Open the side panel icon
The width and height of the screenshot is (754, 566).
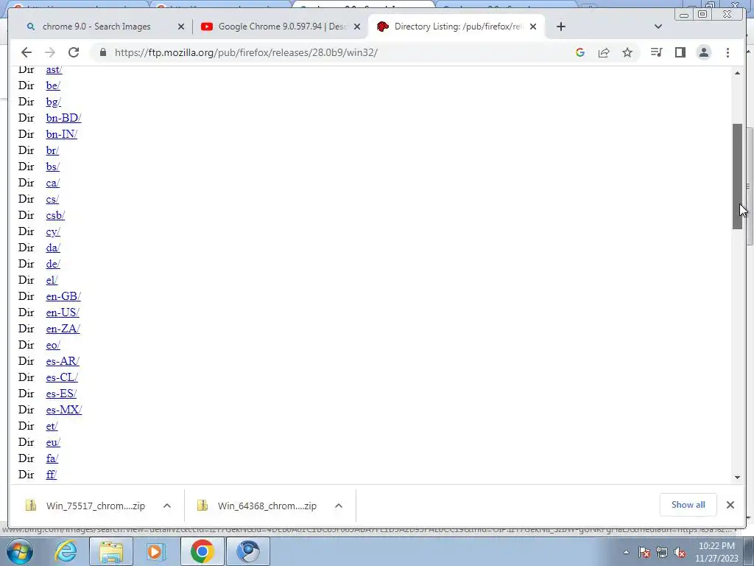coord(680,52)
